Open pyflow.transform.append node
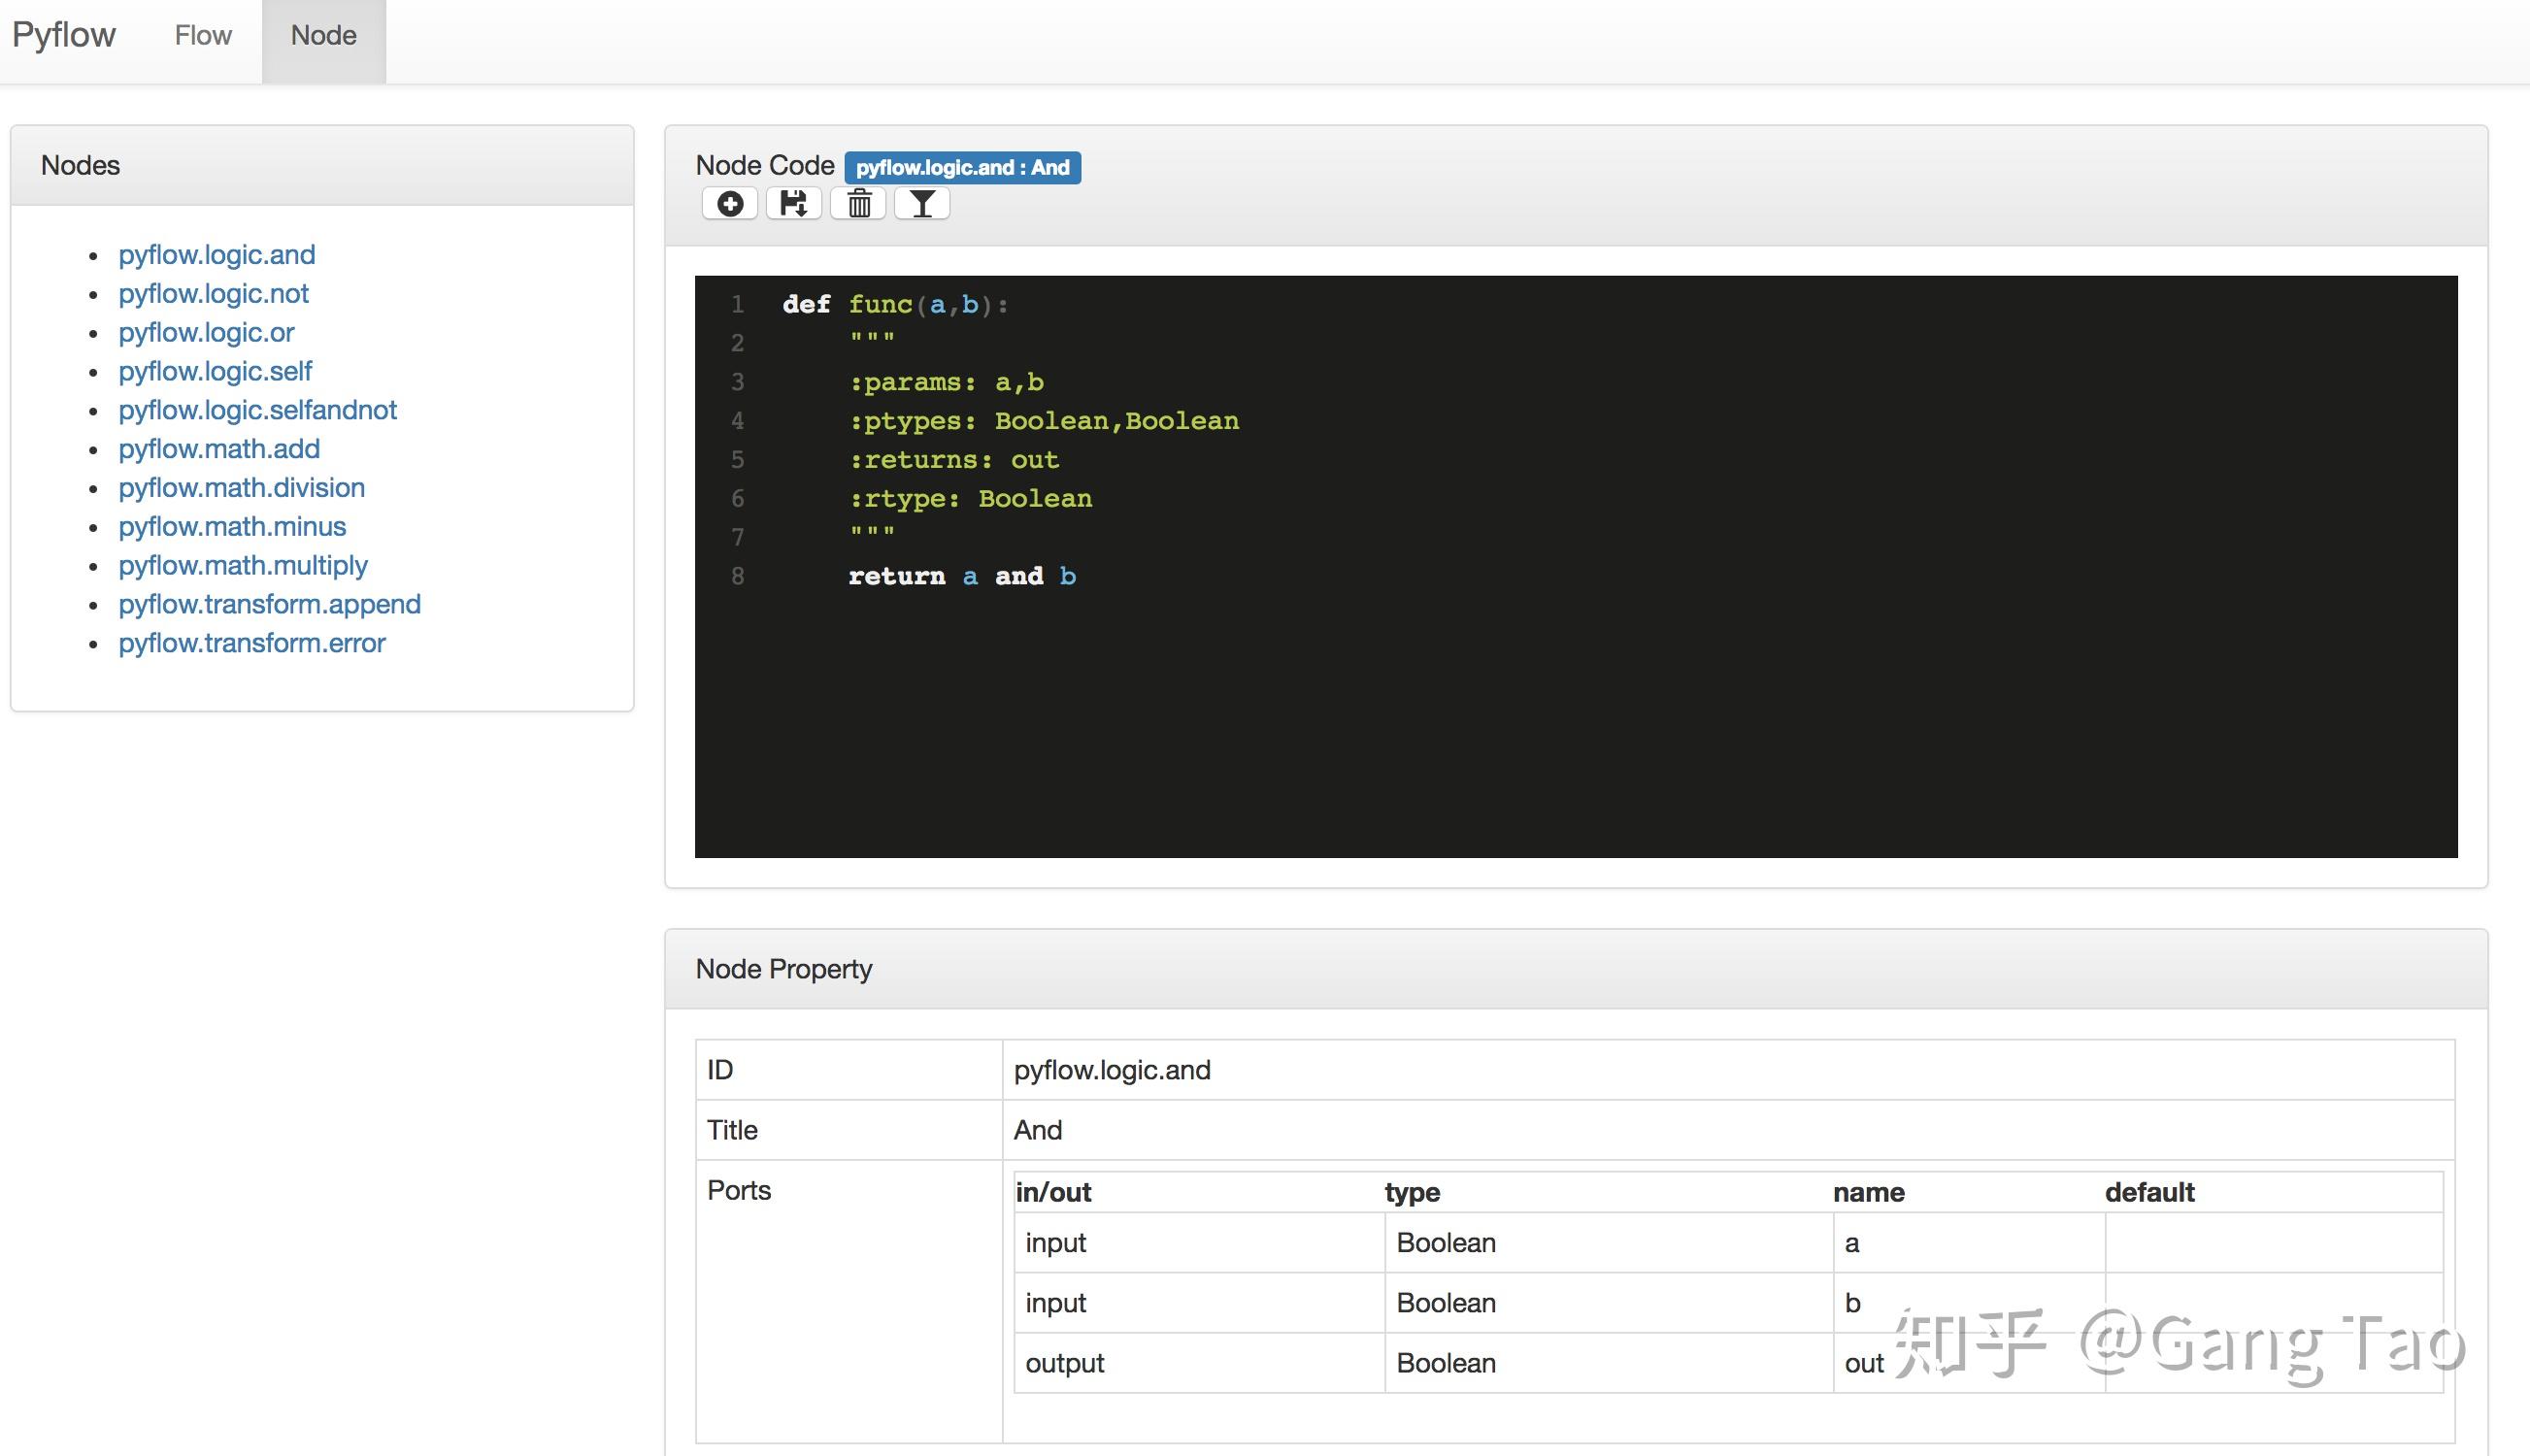Image resolution: width=2530 pixels, height=1456 pixels. 269,605
